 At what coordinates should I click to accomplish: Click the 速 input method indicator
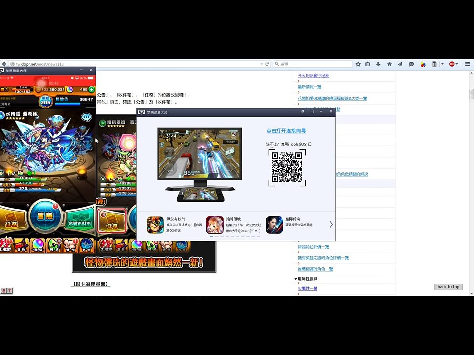[3, 290]
